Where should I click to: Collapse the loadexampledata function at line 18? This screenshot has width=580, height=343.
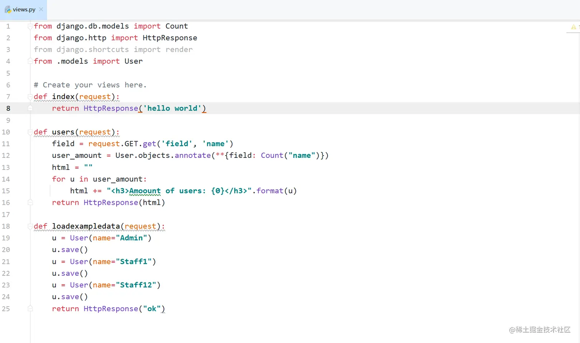coord(30,227)
